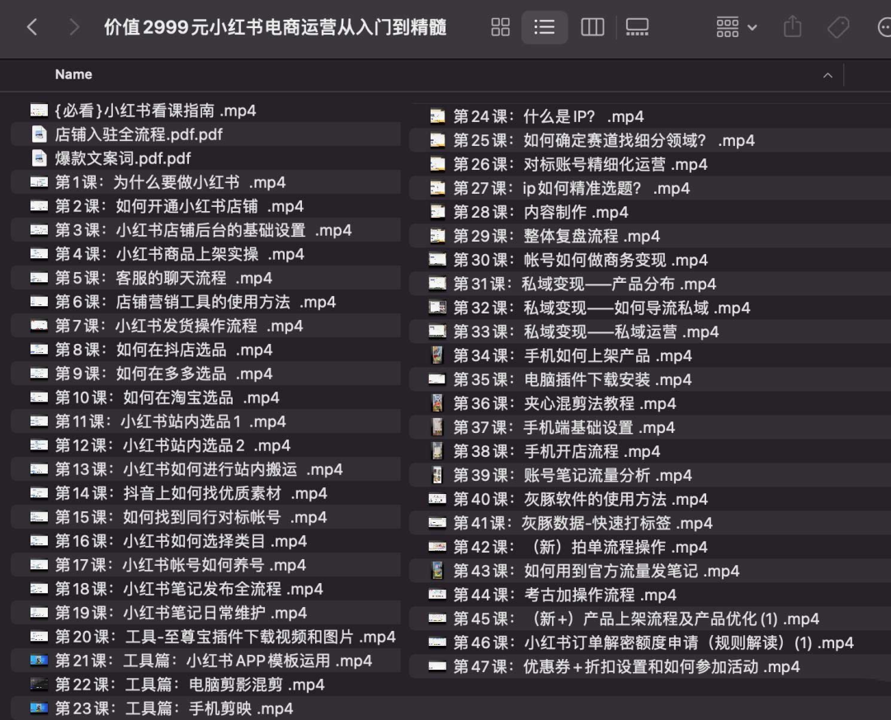
Task: Click thumbnail of 第21课：小红书APP模板运用
Action: click(40, 661)
